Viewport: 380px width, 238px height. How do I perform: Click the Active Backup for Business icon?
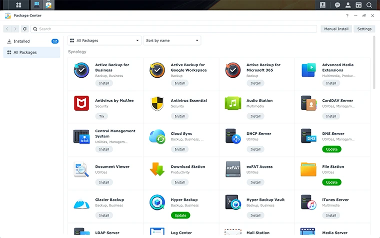point(81,70)
